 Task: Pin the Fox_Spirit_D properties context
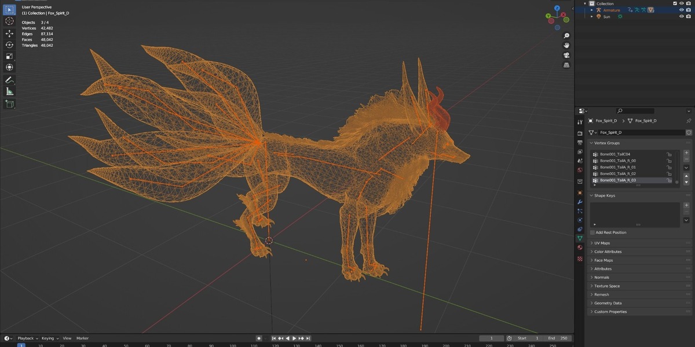click(689, 121)
